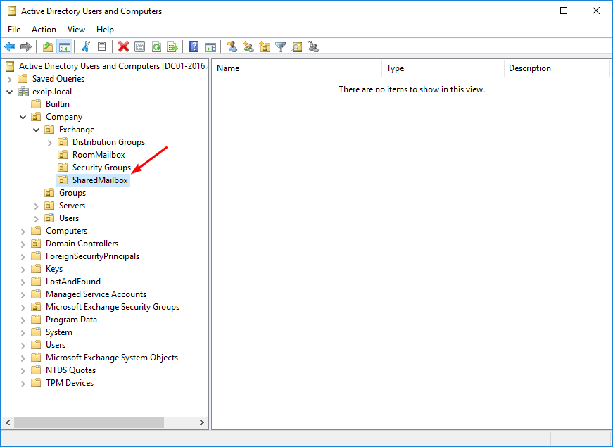
Task: Click the Forward navigation arrow
Action: 27,46
